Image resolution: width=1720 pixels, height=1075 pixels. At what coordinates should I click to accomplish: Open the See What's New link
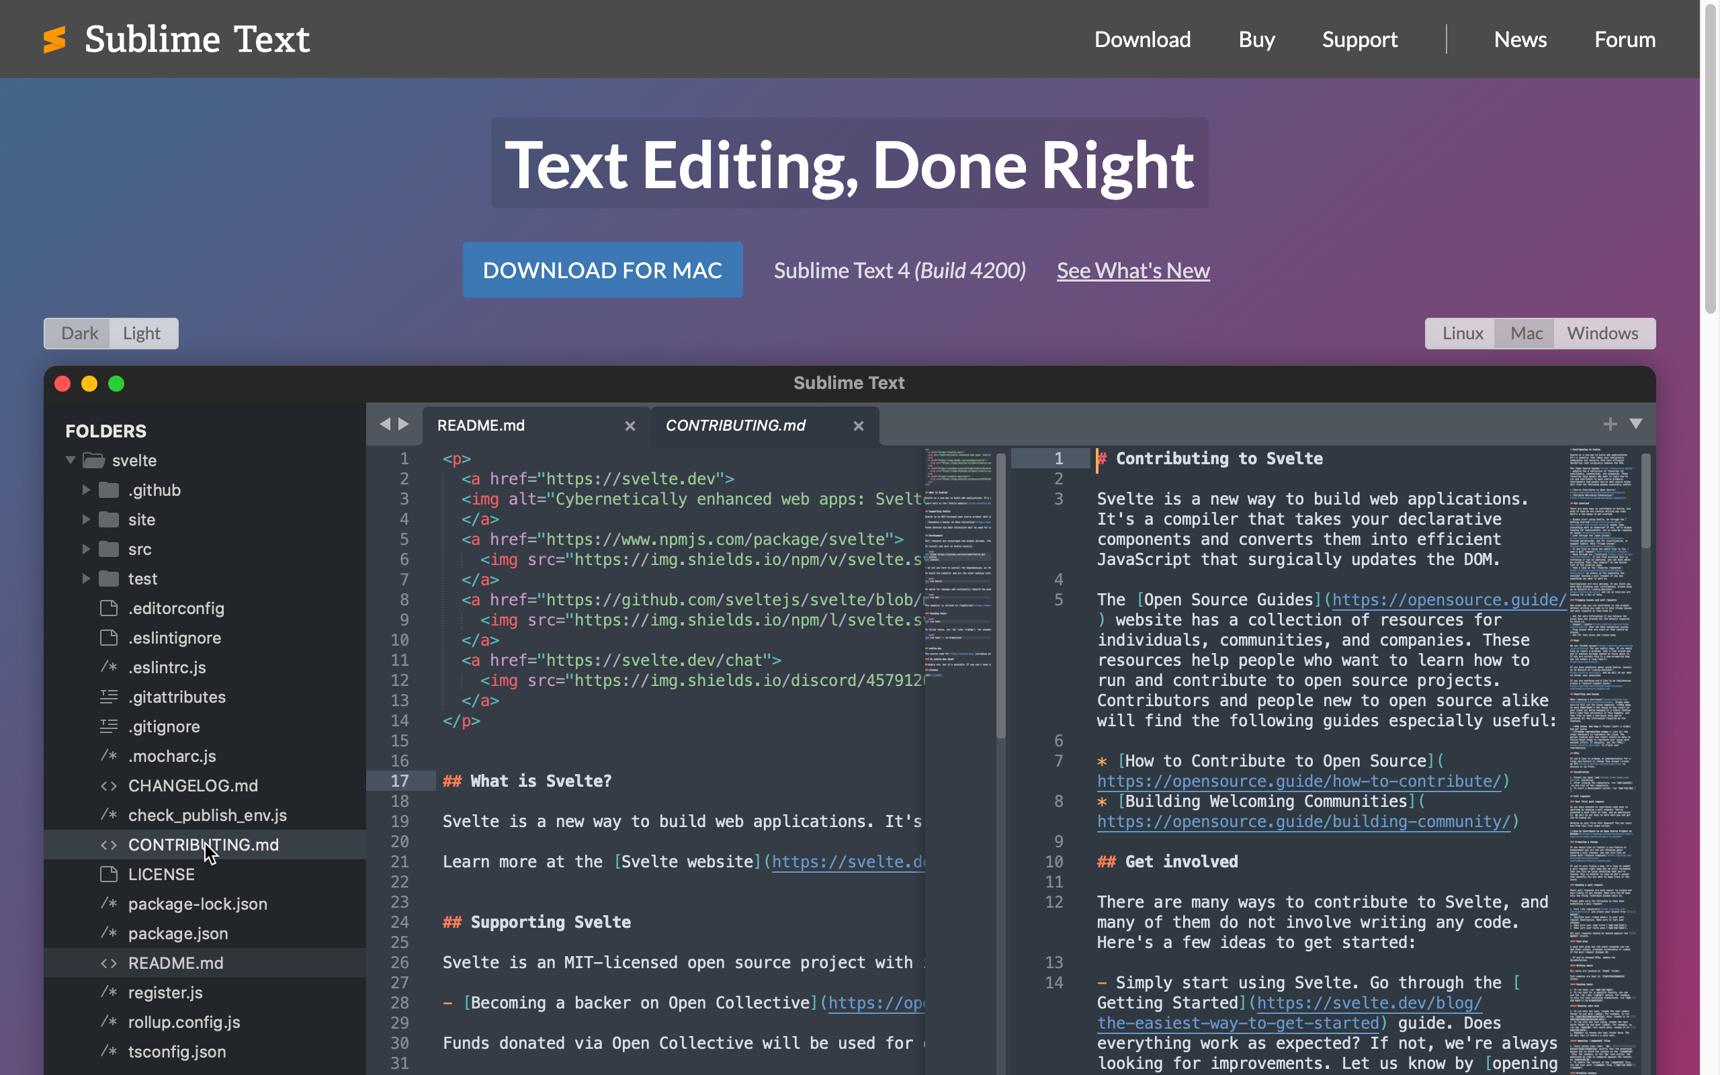click(x=1133, y=271)
